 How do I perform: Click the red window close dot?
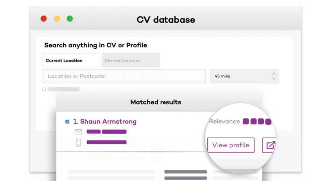(44, 19)
